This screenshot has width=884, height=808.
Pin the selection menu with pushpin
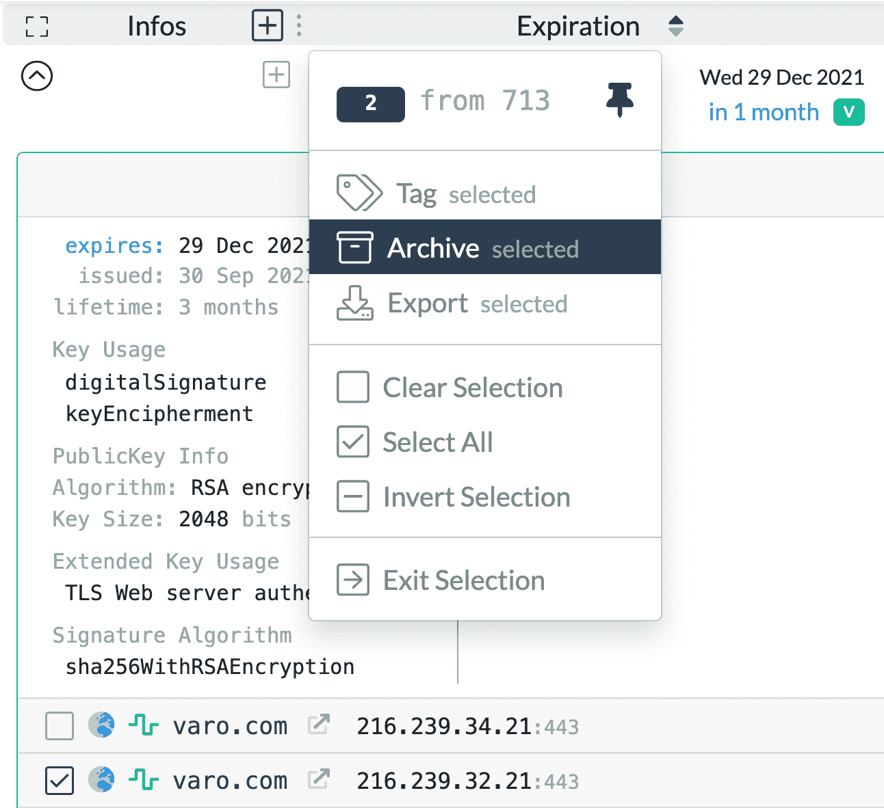(620, 100)
